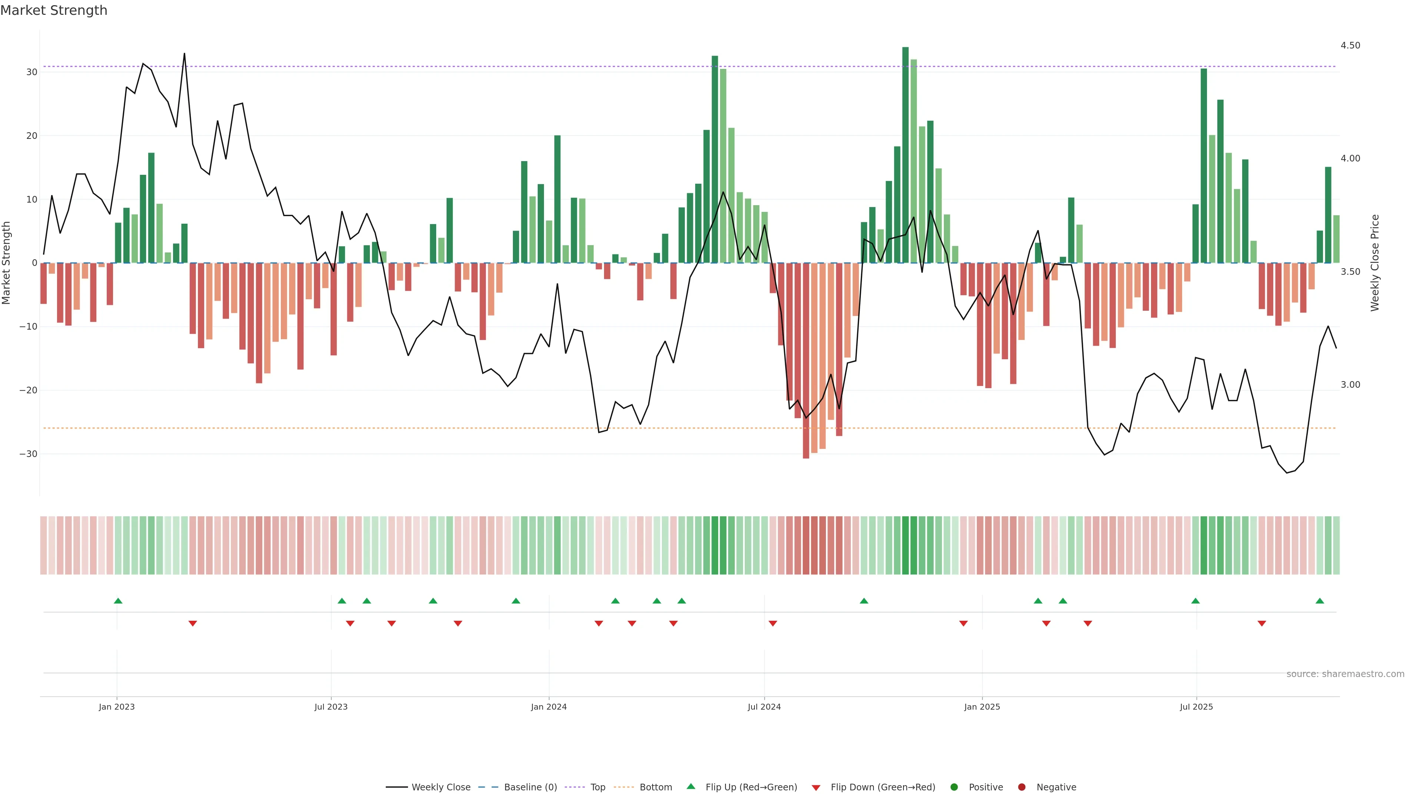Screen dimensions: 1423x800
Task: Click the Weekly Close Price axis title
Action: tap(1375, 263)
